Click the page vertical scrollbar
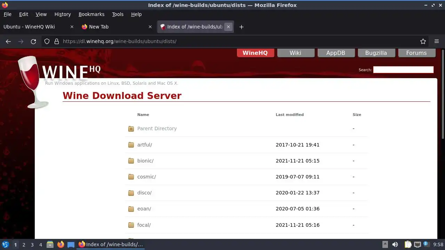Image resolution: width=445 pixels, height=250 pixels. tap(443, 94)
